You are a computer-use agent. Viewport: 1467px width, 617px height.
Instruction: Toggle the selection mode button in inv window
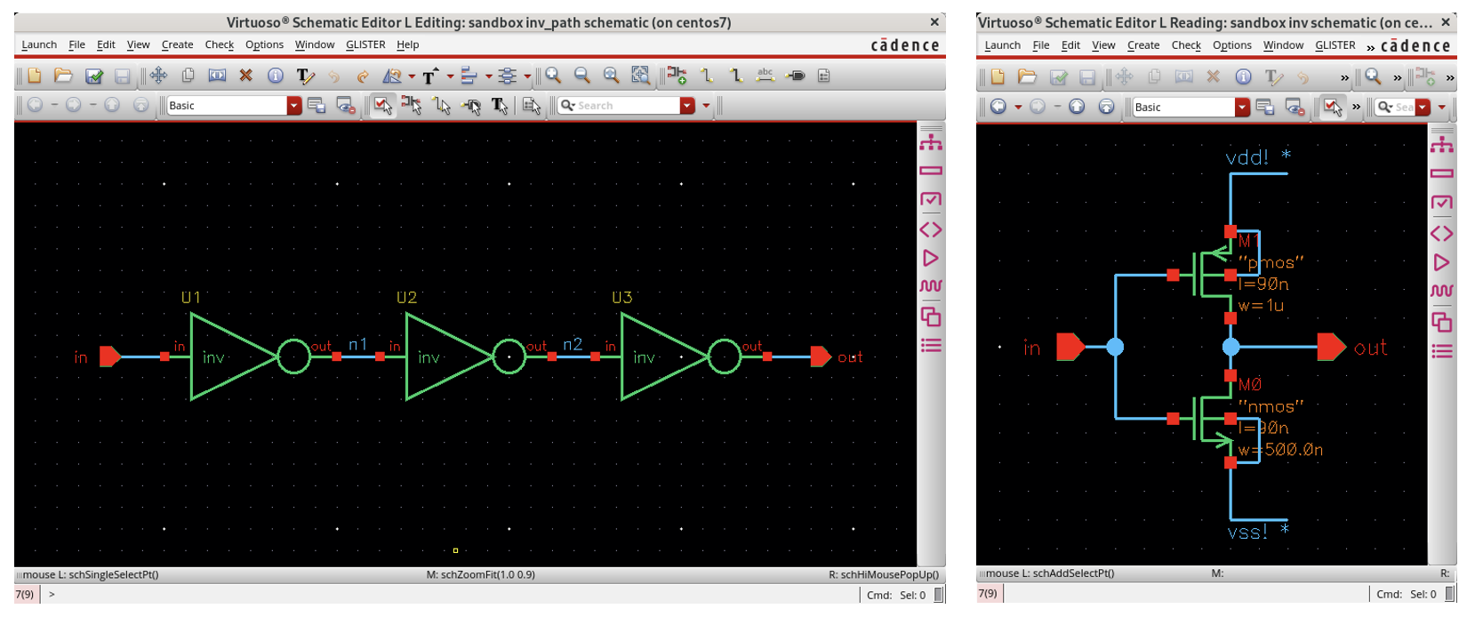coord(1332,108)
